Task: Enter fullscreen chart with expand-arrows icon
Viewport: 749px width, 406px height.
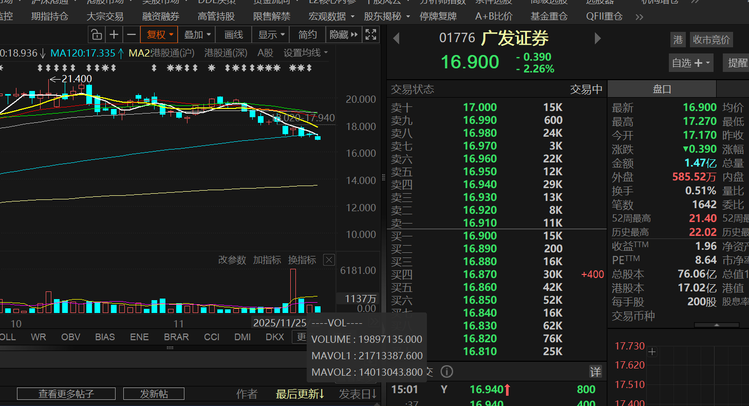Action: (x=371, y=35)
